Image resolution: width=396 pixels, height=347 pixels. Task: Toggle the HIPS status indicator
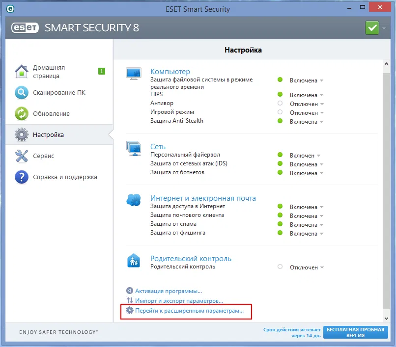click(280, 94)
